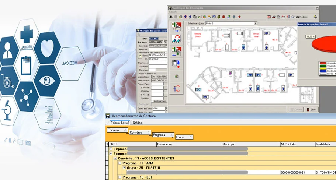Click the small green cube side button

pyautogui.click(x=177, y=76)
